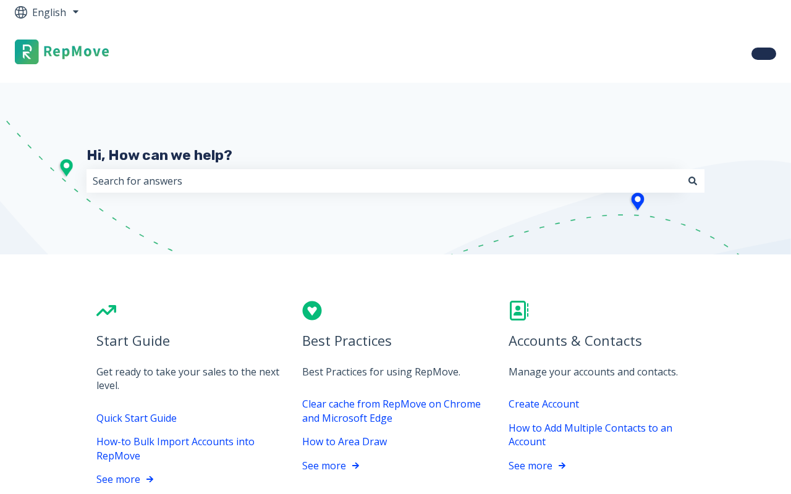Click the Accounts & Contacts address book icon
Viewport: 791px width, 494px height.
click(x=518, y=311)
